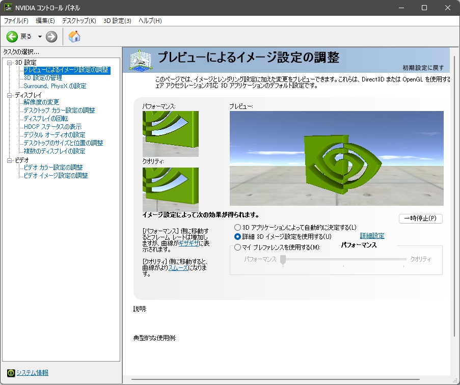This screenshot has width=460, height=385.
Task: Open the デスクトップ(K) menu
Action: coord(79,21)
